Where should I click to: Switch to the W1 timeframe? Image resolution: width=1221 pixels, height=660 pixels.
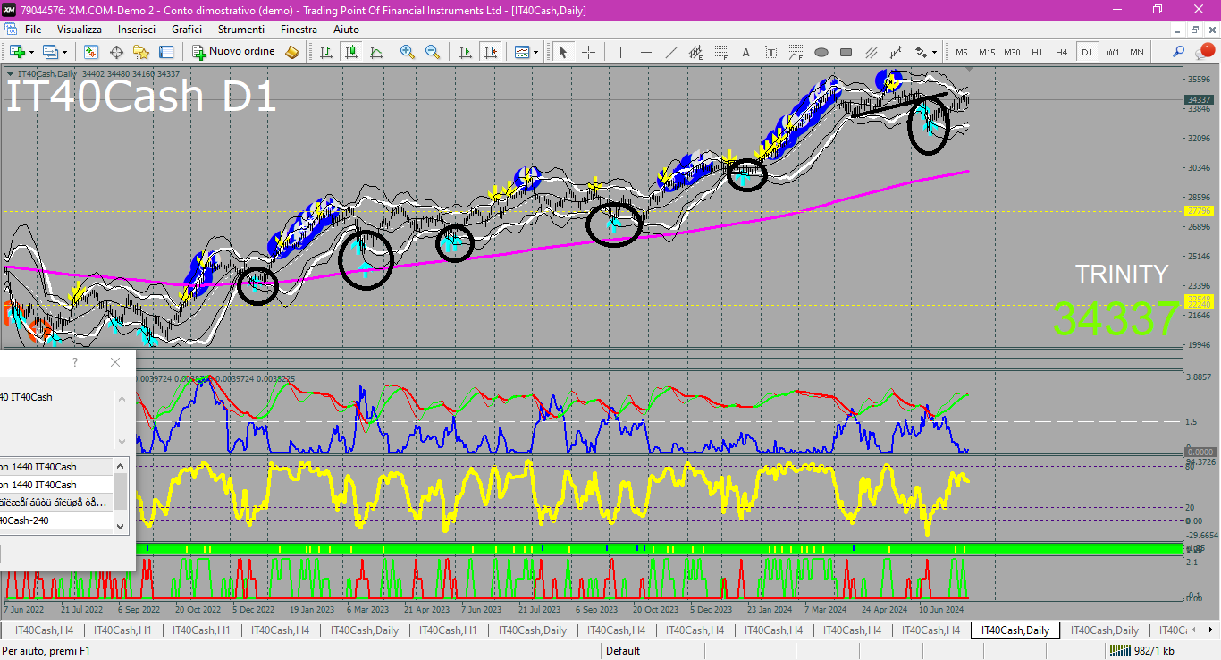(1112, 52)
